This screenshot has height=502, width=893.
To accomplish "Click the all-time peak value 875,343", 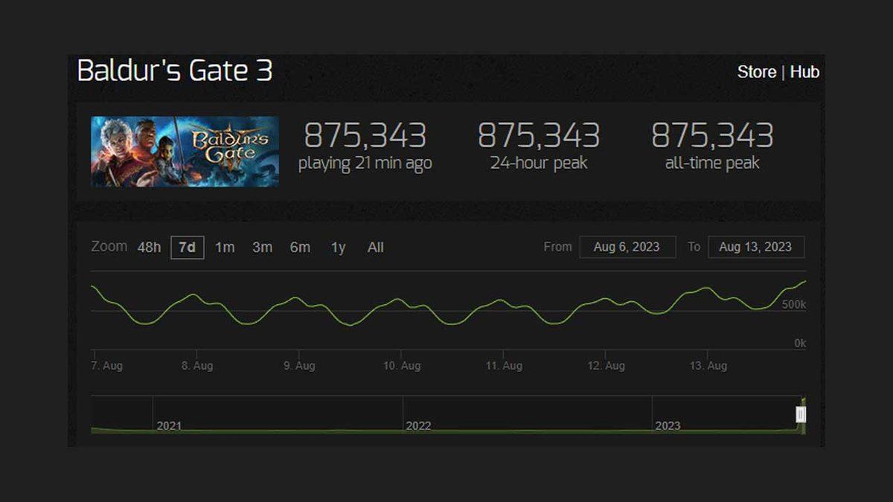I will (712, 137).
